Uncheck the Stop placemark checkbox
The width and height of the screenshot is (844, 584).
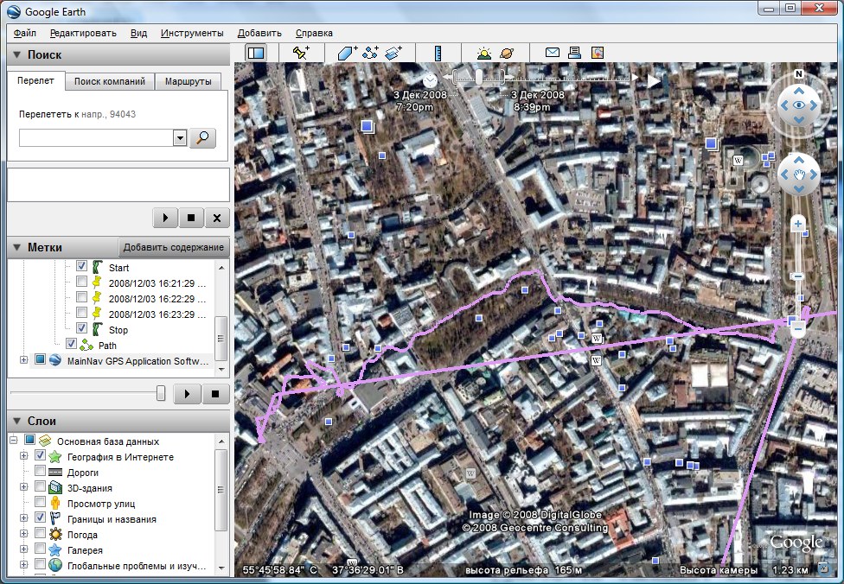coord(82,328)
